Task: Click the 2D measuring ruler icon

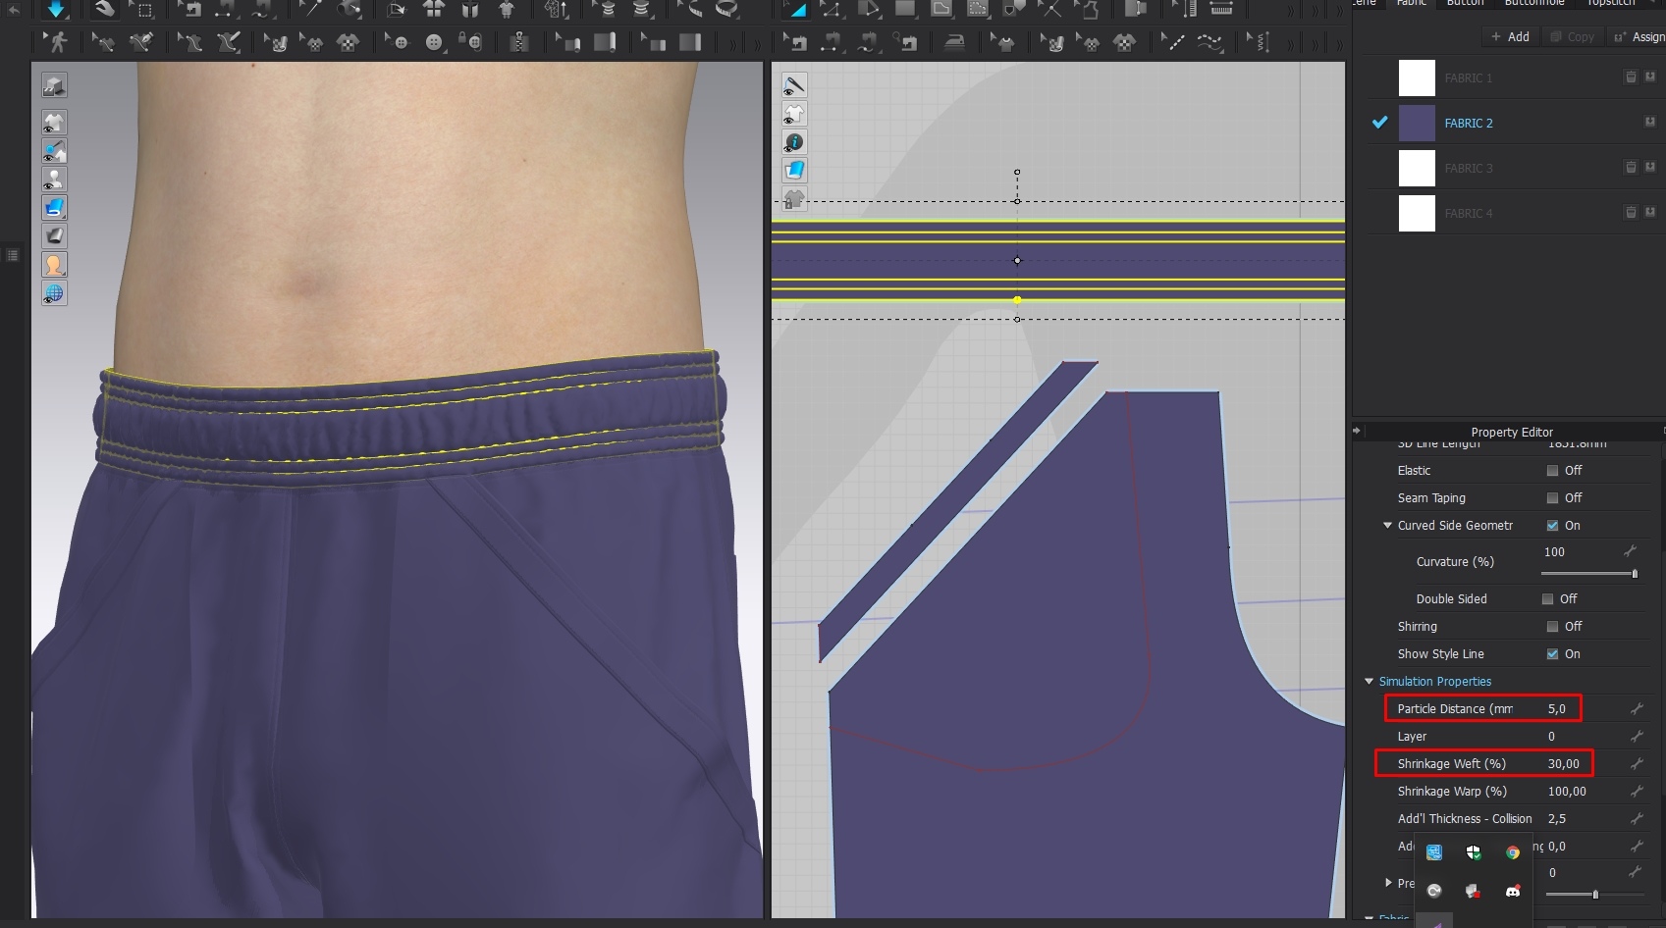Action: pos(1221,10)
